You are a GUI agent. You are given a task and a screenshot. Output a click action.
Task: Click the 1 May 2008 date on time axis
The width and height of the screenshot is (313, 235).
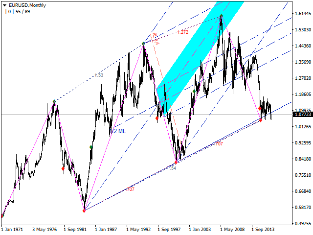click(x=232, y=230)
